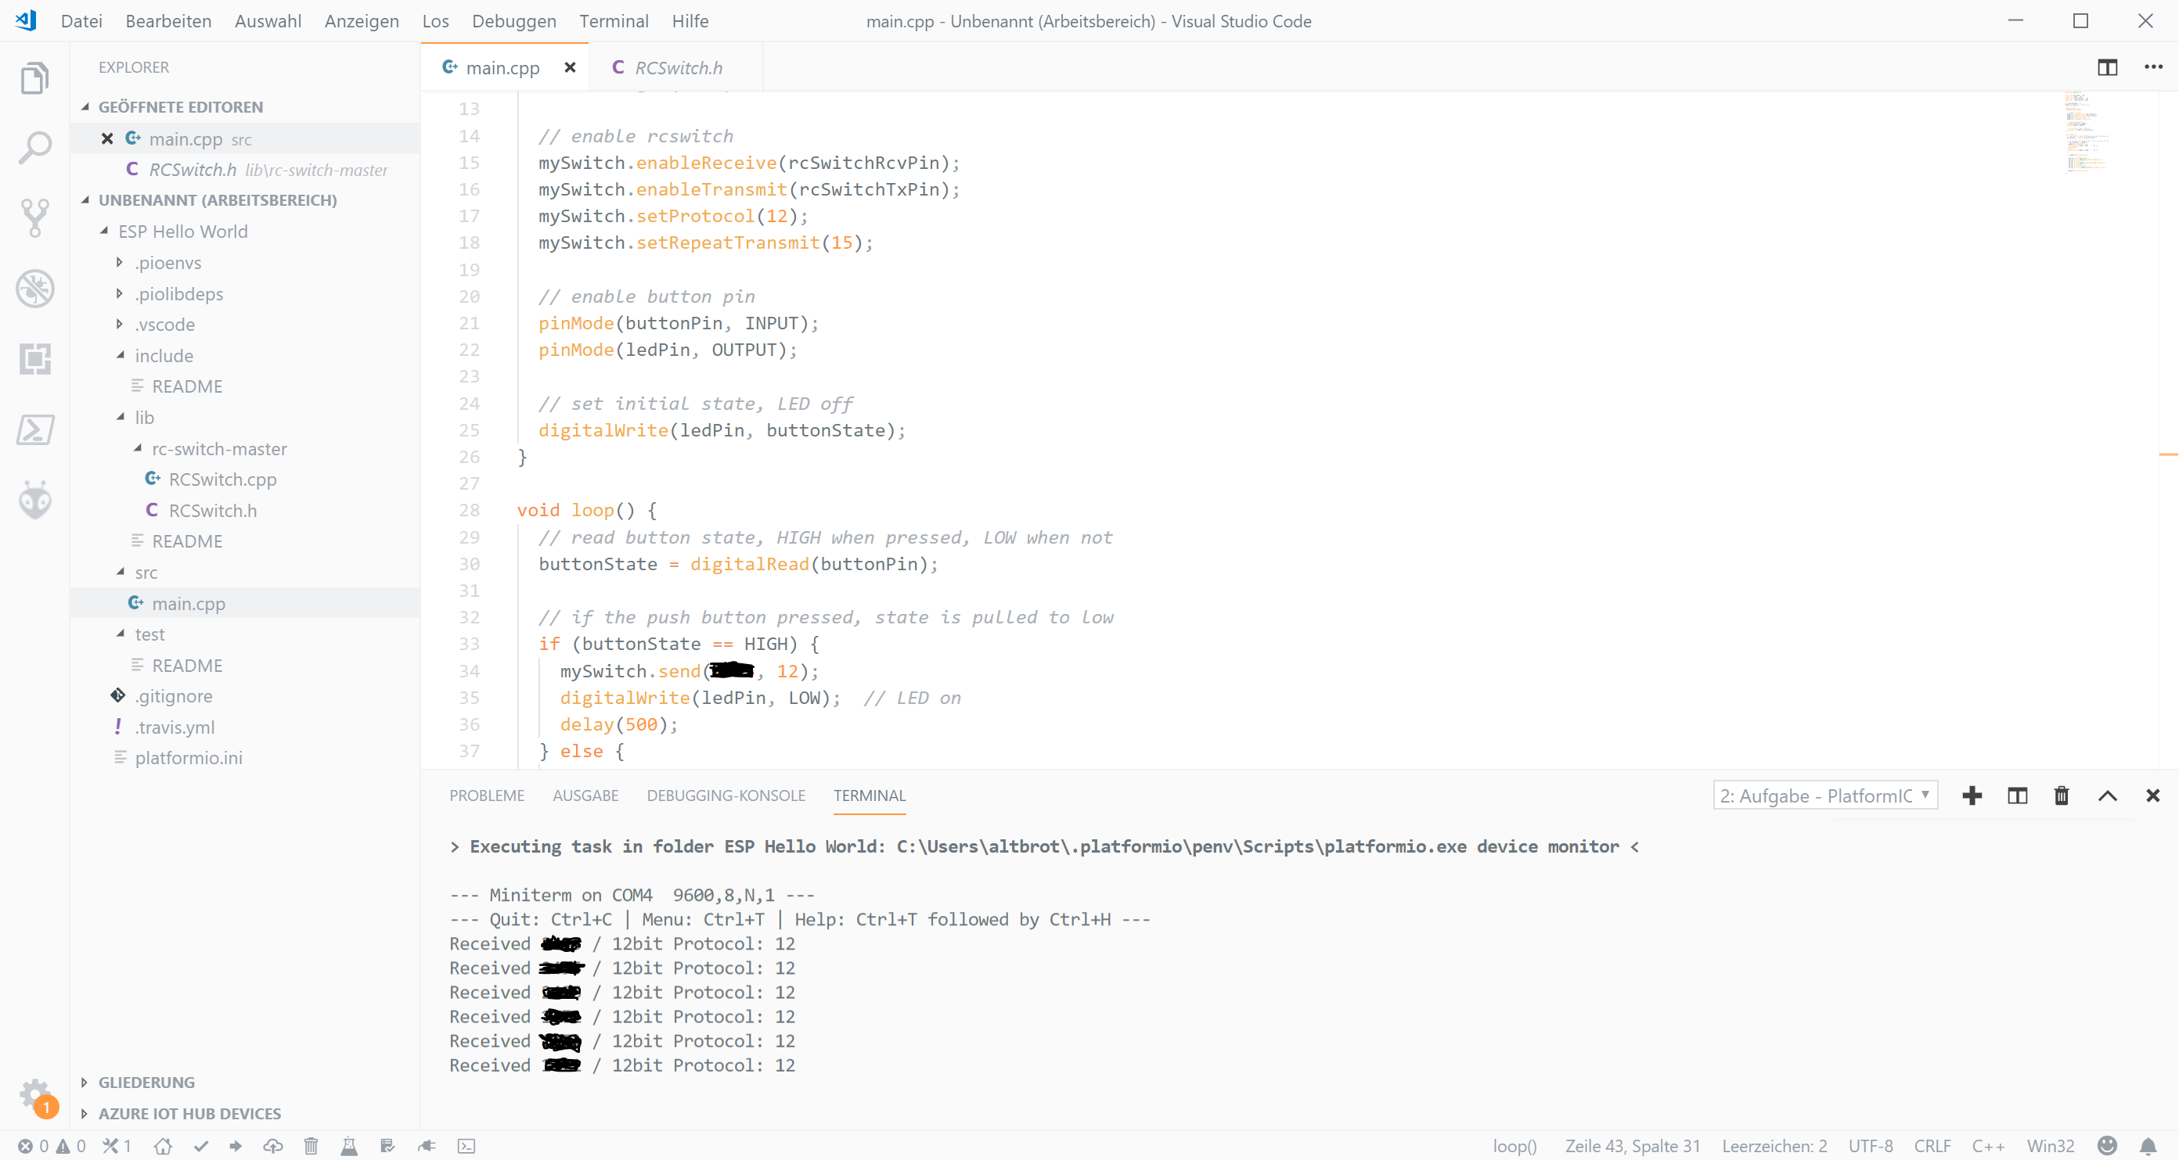Clean the build using the trash icon

tap(312, 1147)
